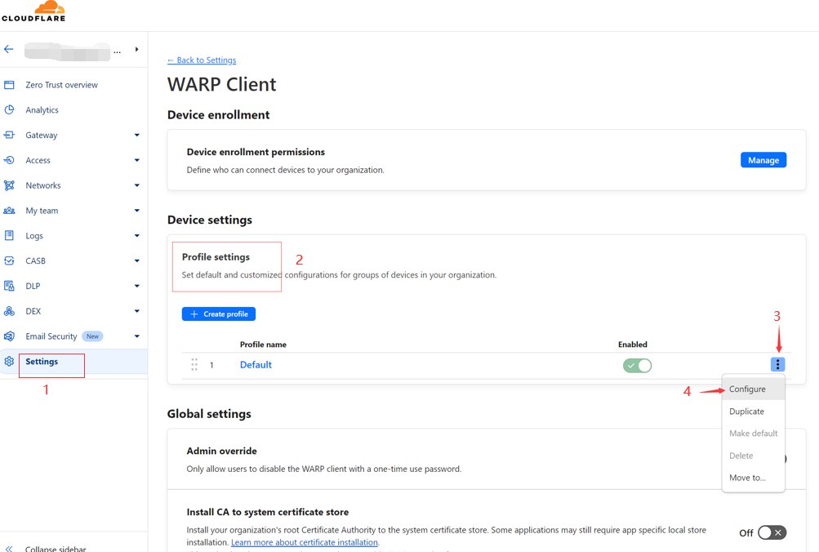819x552 pixels.
Task: Expand the My team submenu arrow
Action: coord(136,211)
